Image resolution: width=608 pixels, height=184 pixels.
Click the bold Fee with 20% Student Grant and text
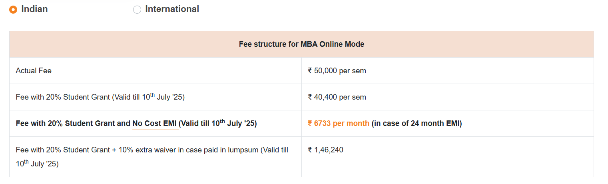(x=73, y=124)
